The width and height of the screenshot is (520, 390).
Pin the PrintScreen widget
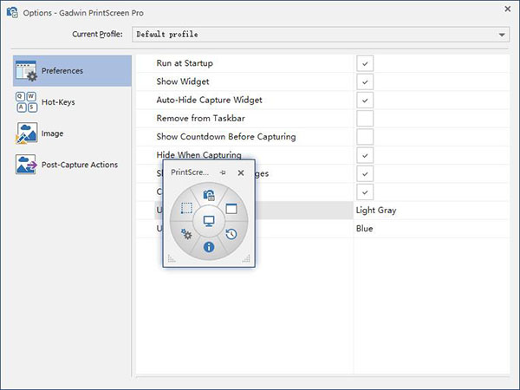tap(223, 172)
